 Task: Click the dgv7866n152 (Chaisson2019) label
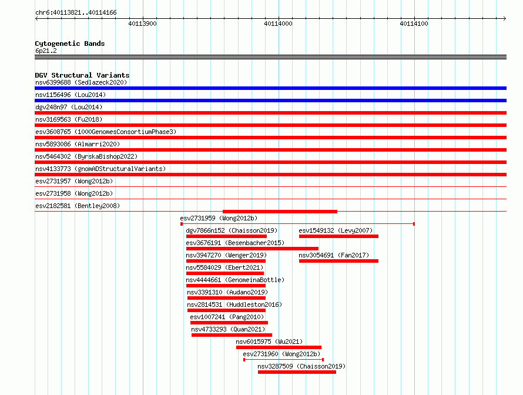tap(232, 230)
